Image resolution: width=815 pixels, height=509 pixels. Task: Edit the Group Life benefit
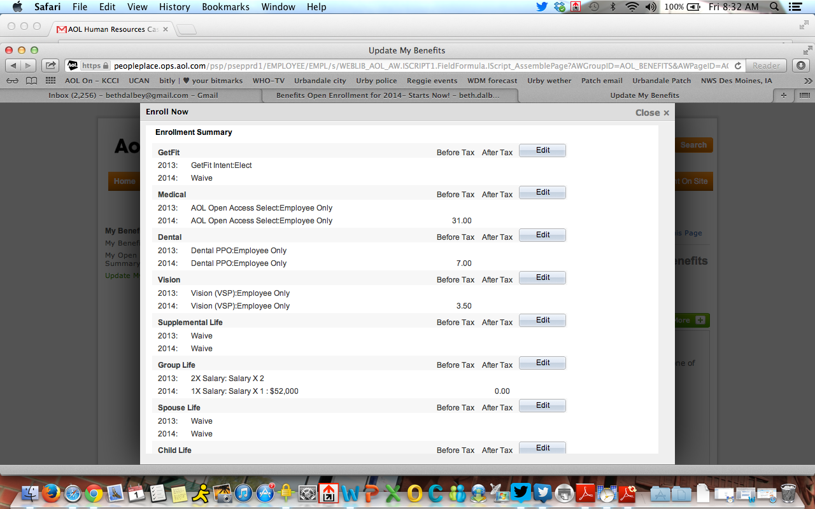[542, 363]
